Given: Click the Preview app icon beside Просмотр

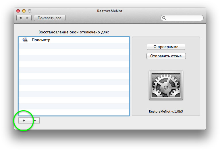Looking at the screenshot, I should pos(25,40).
